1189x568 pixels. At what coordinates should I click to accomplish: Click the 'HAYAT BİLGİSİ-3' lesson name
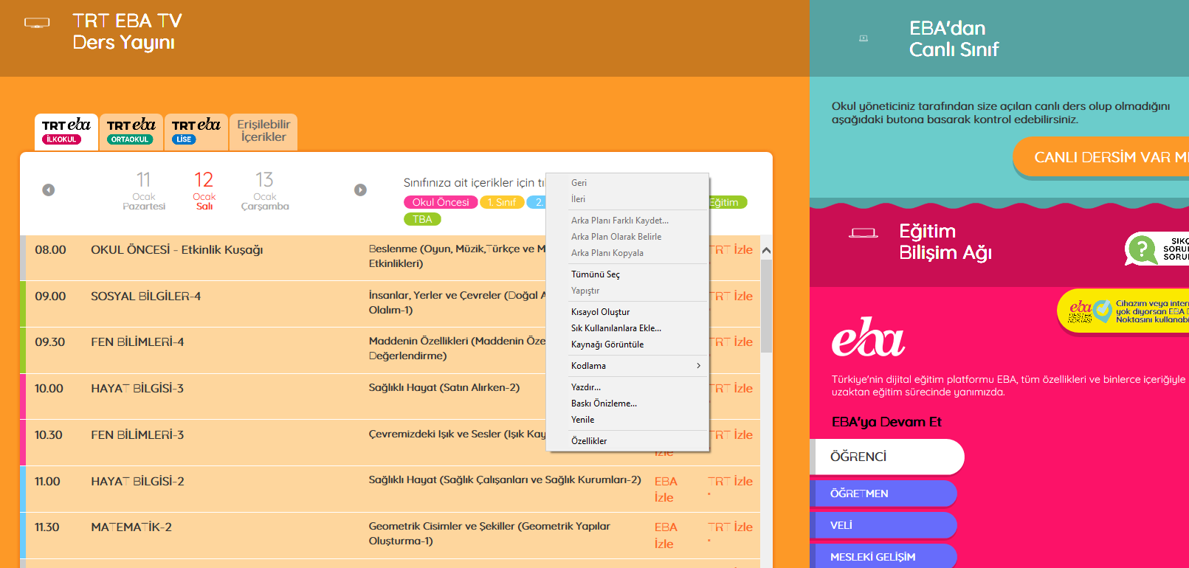[x=137, y=389]
